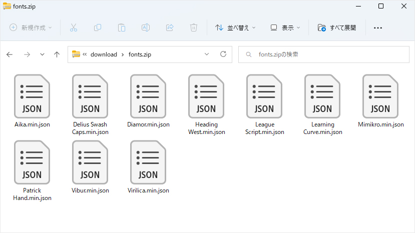Select the Delius Swash Caps.min.json file icon
The image size is (415, 233).
[90, 96]
